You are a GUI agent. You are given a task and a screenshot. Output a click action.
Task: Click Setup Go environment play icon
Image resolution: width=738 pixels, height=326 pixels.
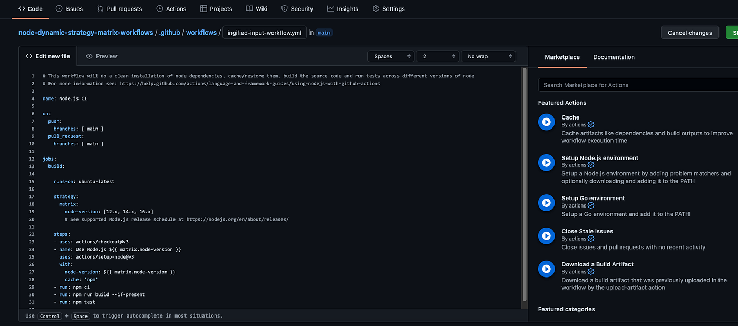click(x=547, y=203)
